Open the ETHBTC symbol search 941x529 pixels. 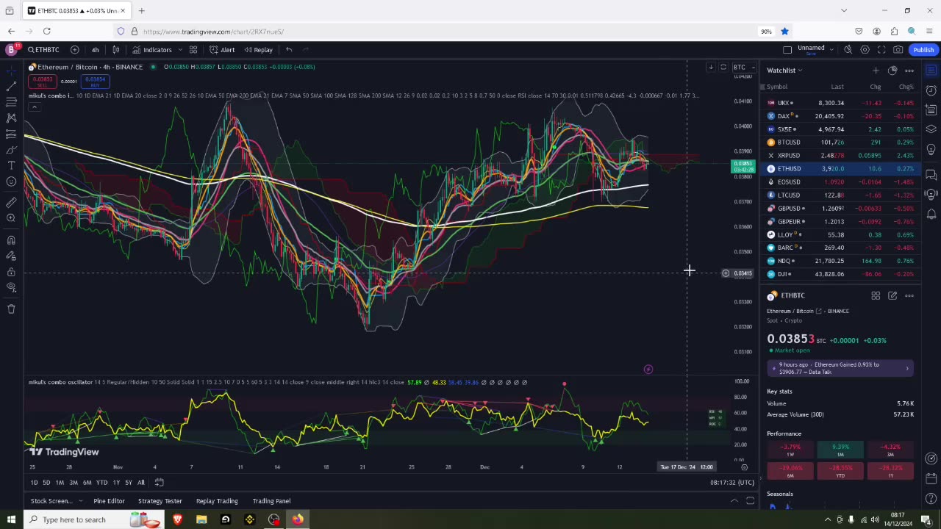pyautogui.click(x=44, y=50)
